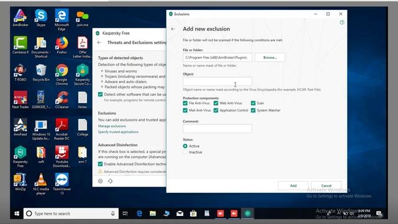
Task: Launch Firefox from the desktop
Action: pos(62,45)
